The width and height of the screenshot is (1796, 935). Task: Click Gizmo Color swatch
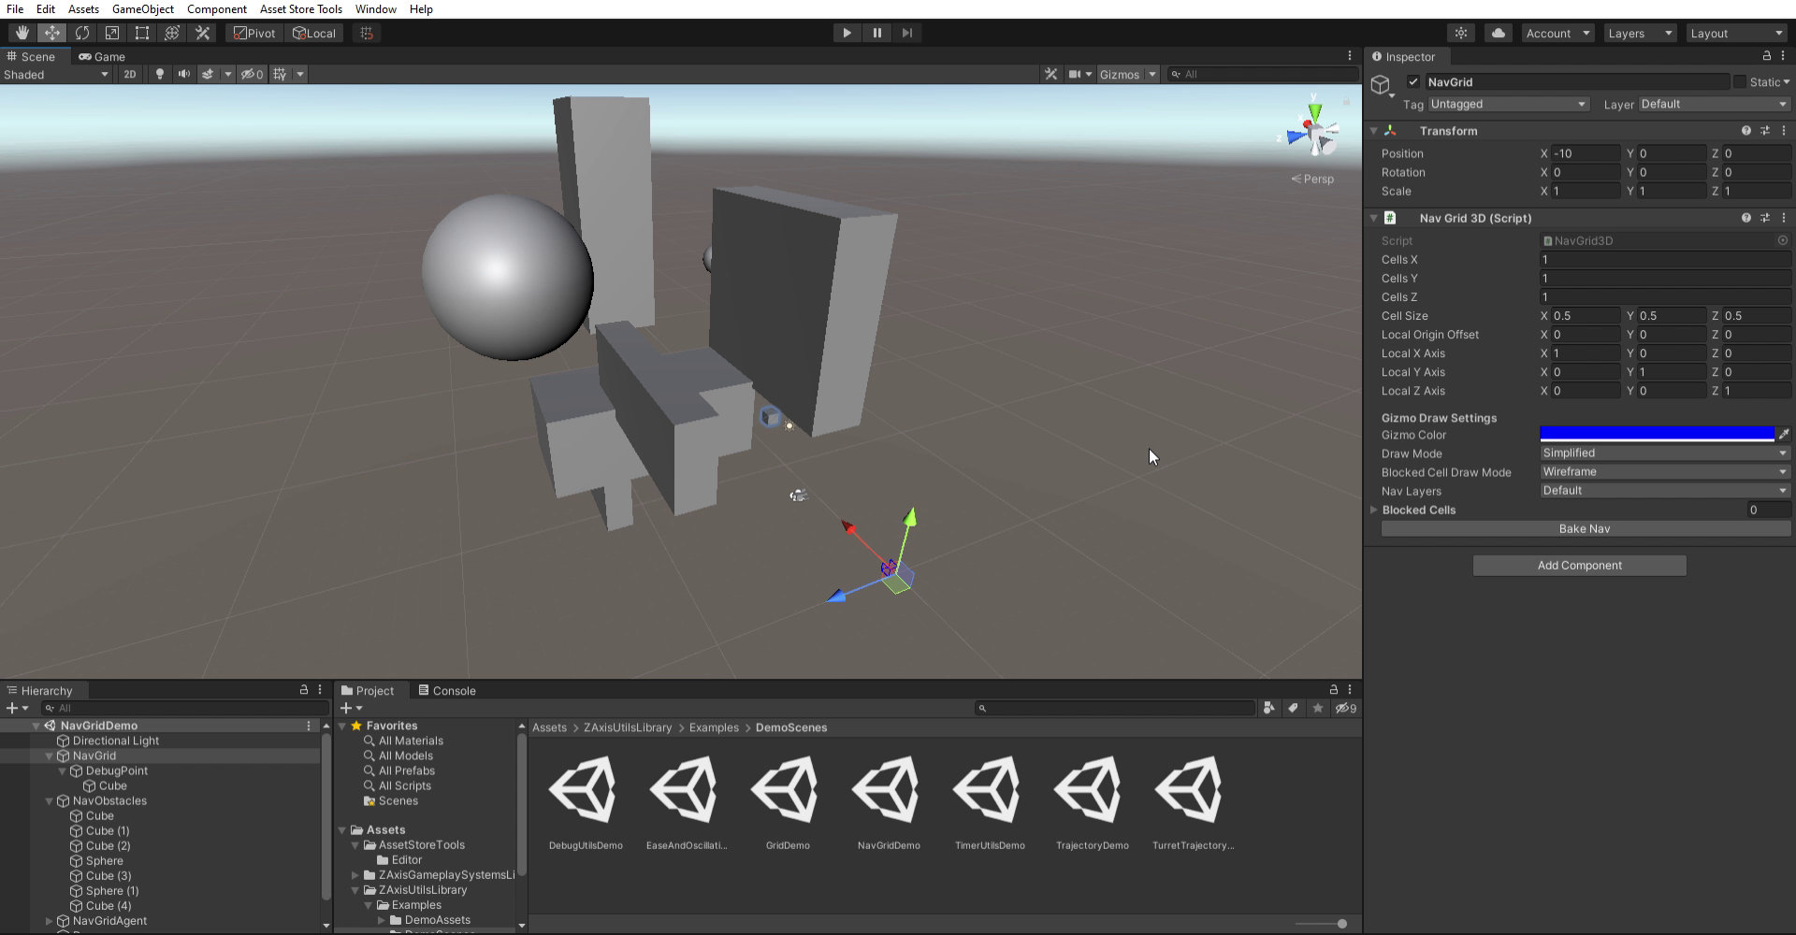point(1657,434)
